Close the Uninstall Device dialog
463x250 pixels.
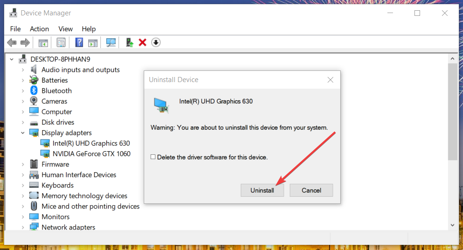tap(330, 80)
